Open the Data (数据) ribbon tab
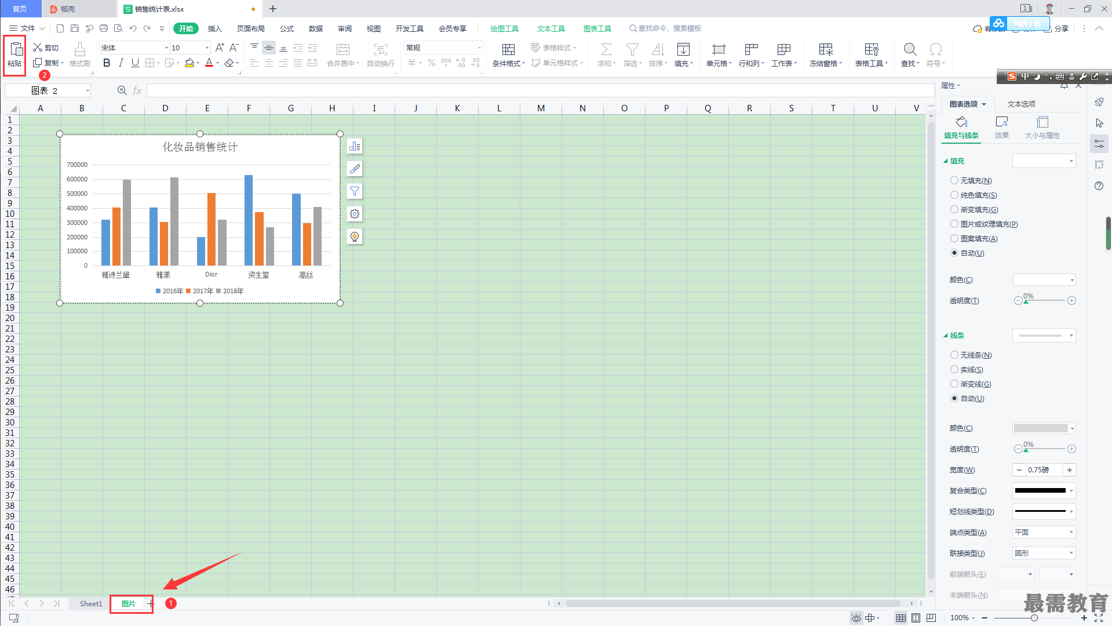Image resolution: width=1112 pixels, height=626 pixels. click(316, 28)
